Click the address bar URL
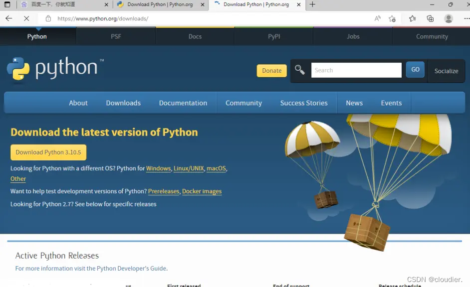Screen dimensions: 470x287 pos(103,18)
